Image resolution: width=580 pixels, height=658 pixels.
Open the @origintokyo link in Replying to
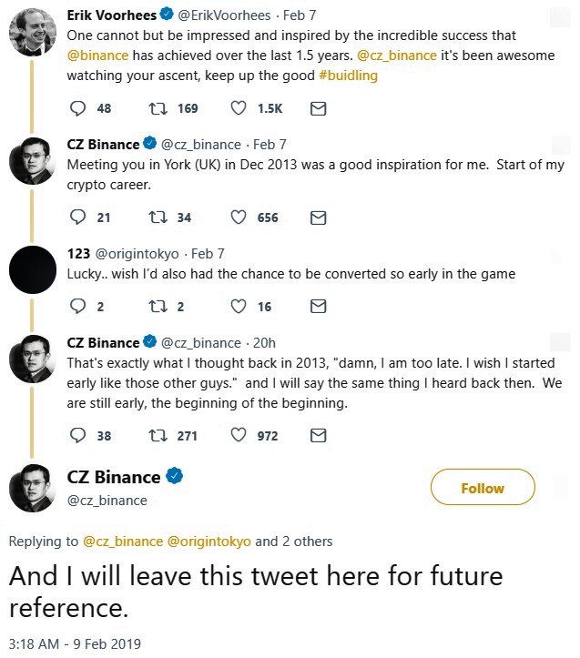coord(209,542)
